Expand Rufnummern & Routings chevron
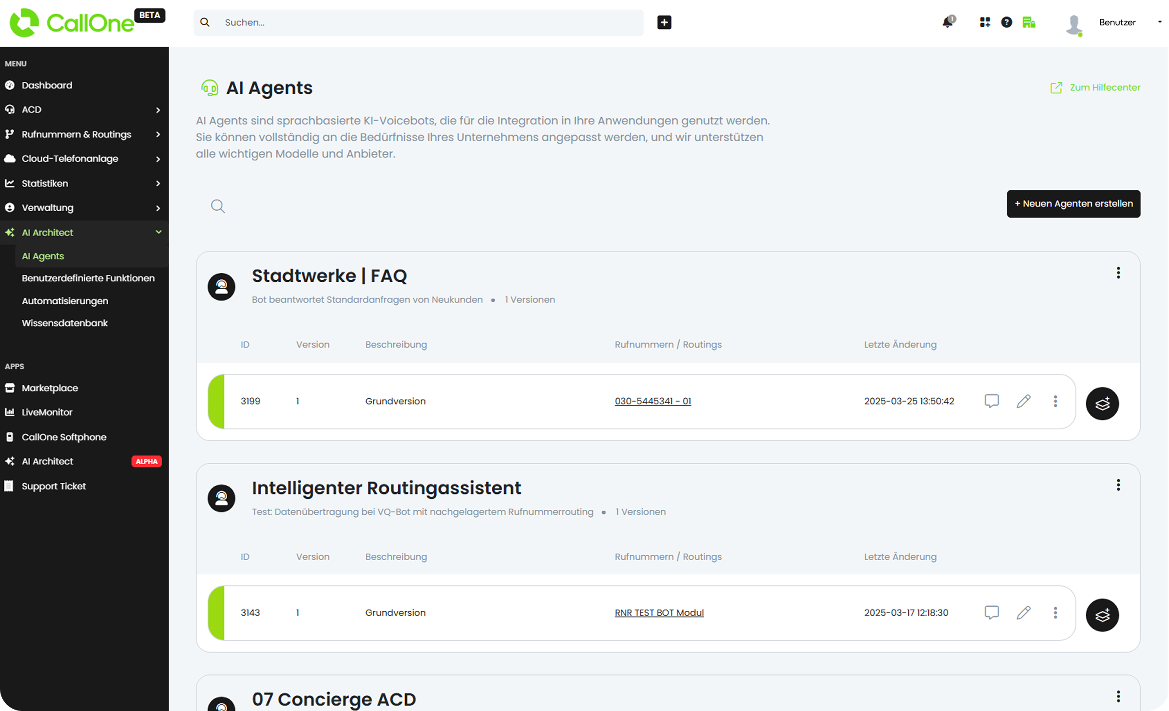1169x711 pixels. point(158,134)
